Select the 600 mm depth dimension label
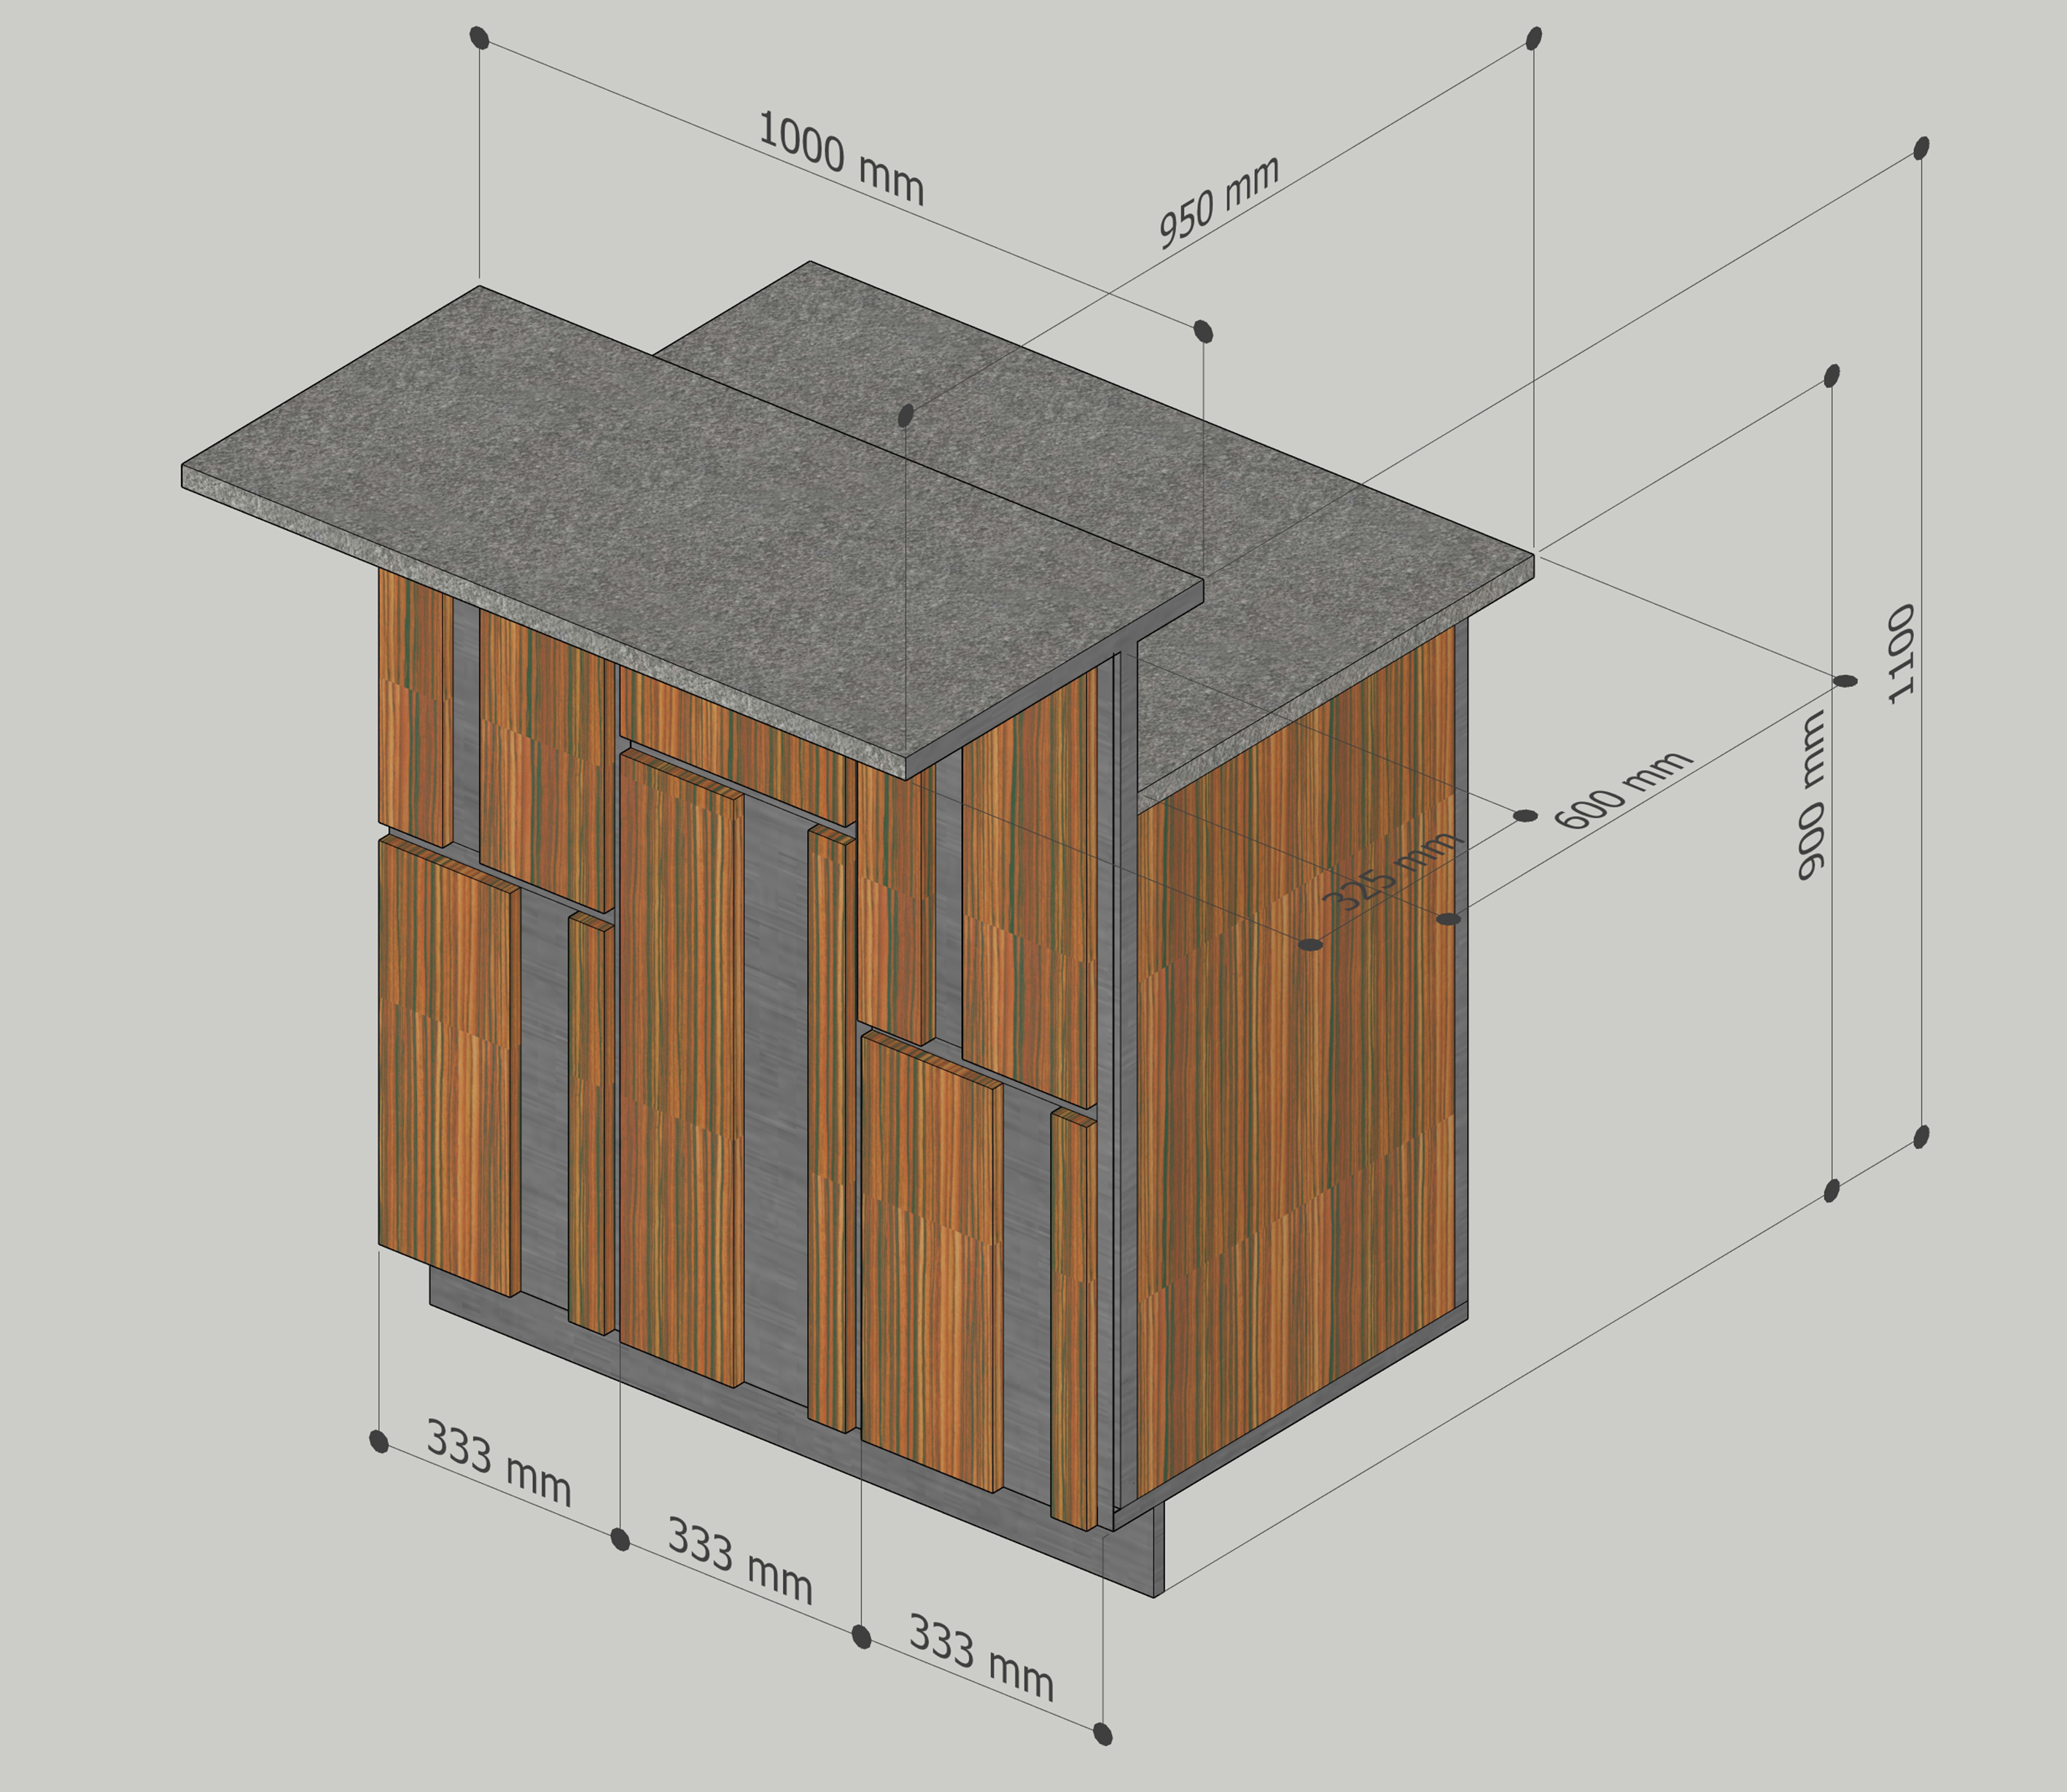Viewport: 2067px width, 1792px height. point(1624,789)
